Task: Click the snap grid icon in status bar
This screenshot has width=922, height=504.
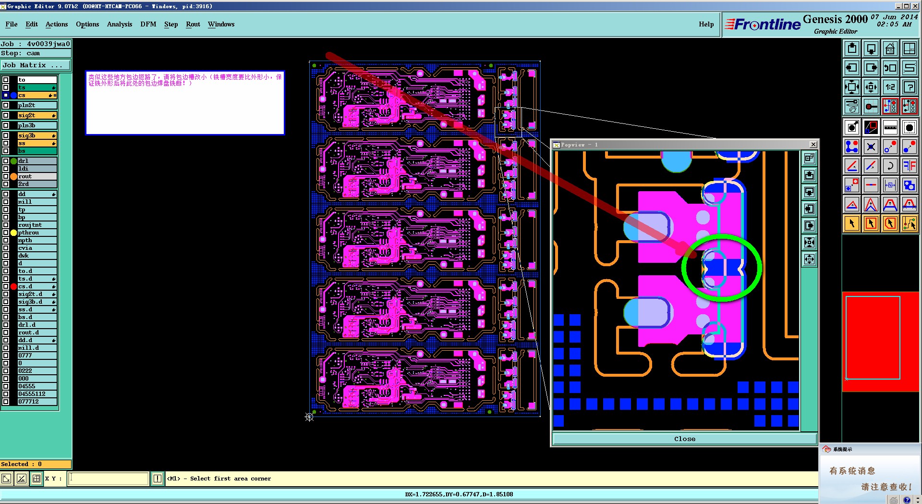Action: 36,479
